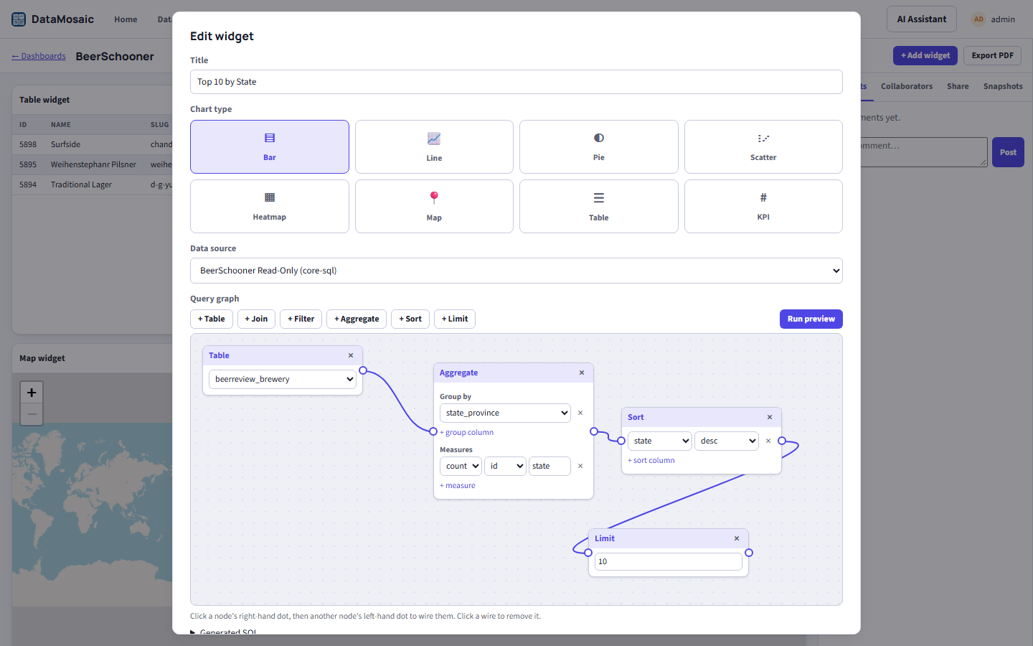Remove the Limit node
Viewport: 1033px width, 646px height.
(737, 538)
